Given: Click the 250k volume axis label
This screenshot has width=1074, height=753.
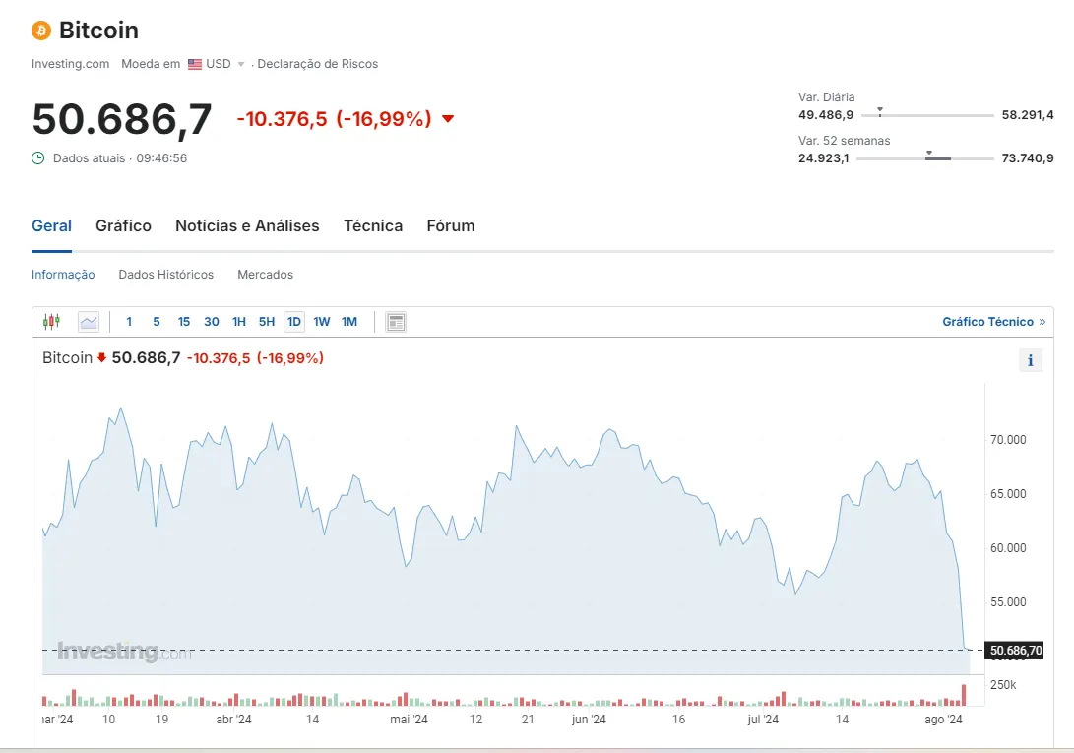Looking at the screenshot, I should point(1003,685).
